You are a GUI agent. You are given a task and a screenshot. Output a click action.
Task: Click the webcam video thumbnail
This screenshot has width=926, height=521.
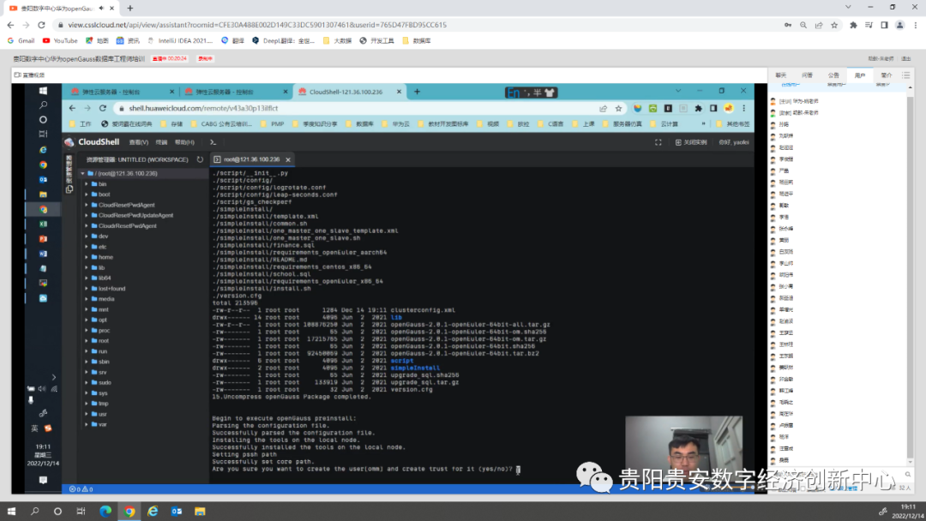pyautogui.click(x=684, y=450)
